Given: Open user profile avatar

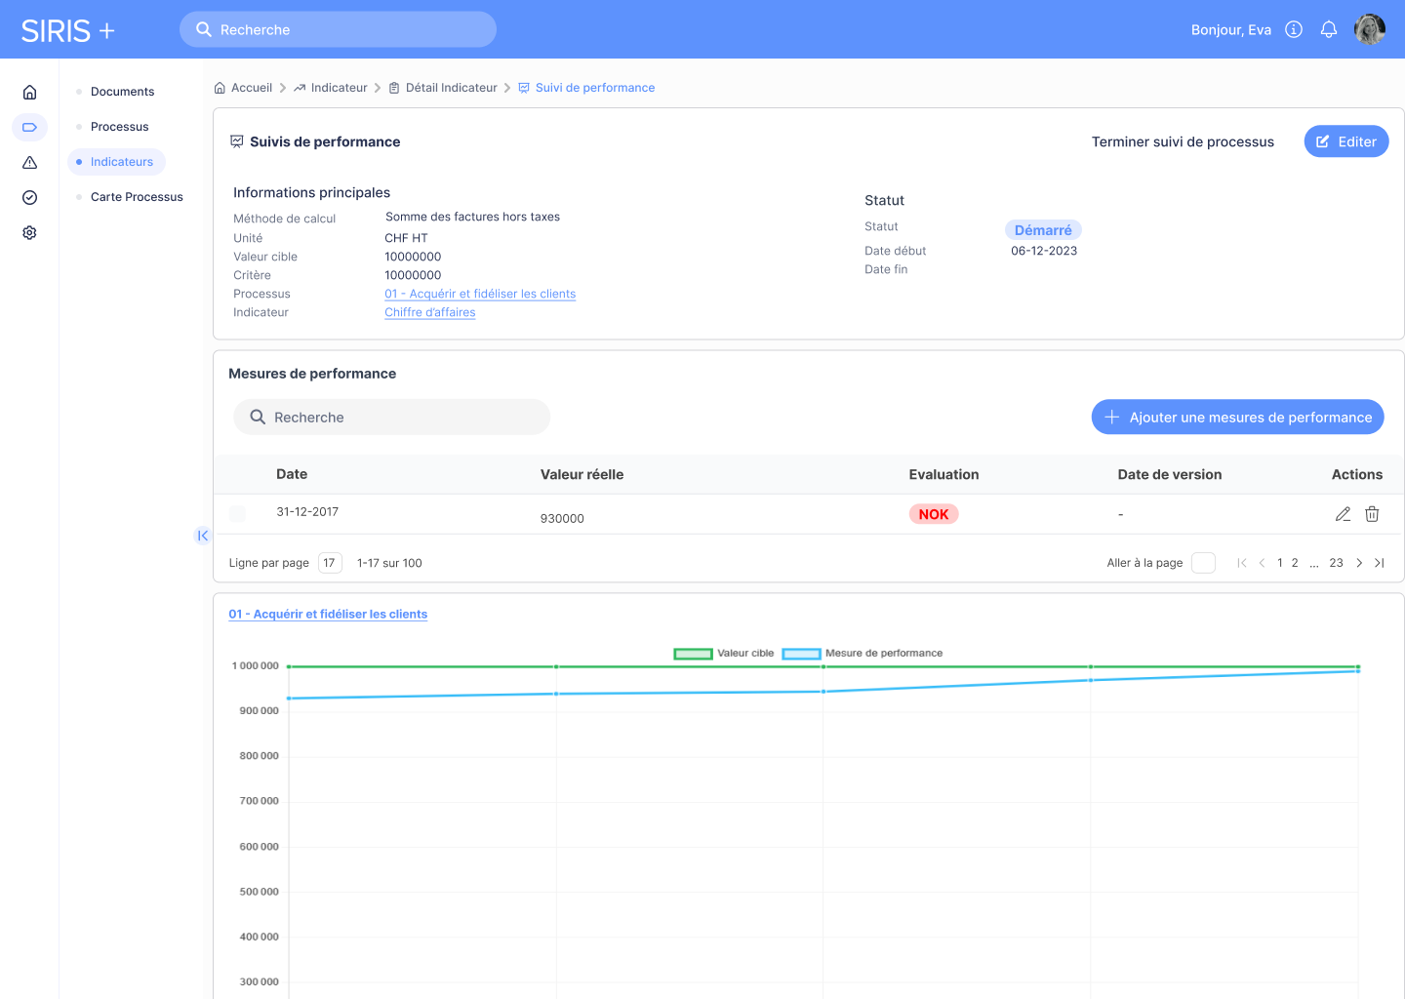Looking at the screenshot, I should pyautogui.click(x=1369, y=29).
